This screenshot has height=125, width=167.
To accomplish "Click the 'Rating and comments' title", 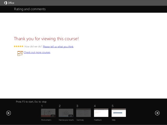I will [x=30, y=9].
